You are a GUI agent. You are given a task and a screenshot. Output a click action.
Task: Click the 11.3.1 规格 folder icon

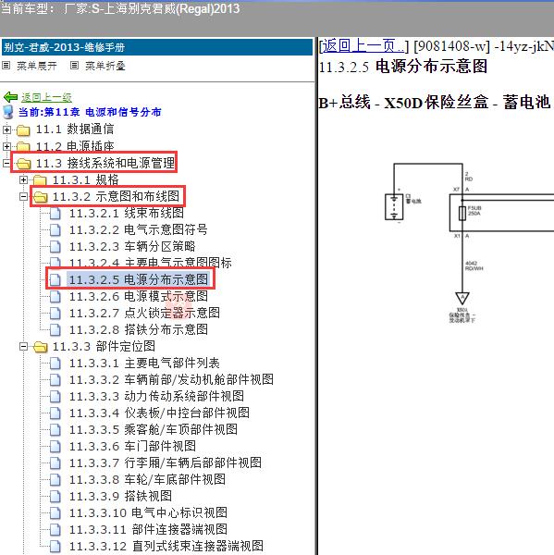[40, 180]
